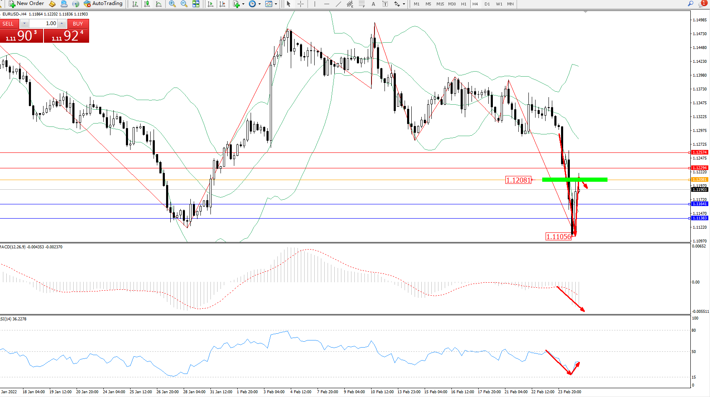Switch chart to candlesticks mode
Viewport: 710px width, 397px height.
pyautogui.click(x=147, y=4)
